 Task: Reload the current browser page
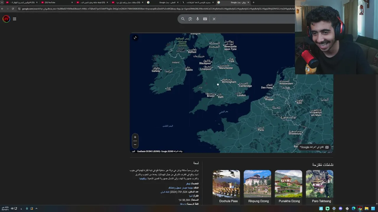[13, 9]
